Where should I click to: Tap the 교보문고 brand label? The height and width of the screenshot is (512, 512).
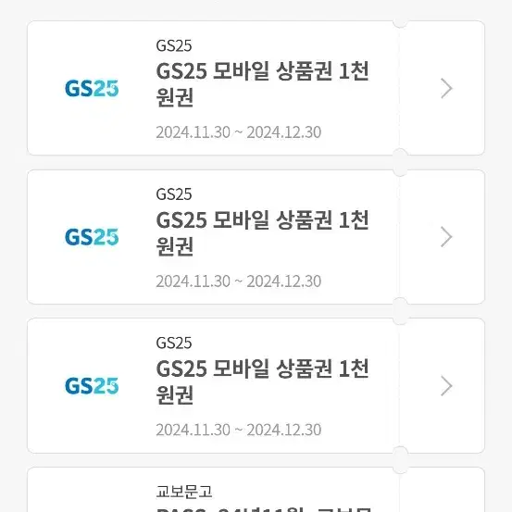(184, 492)
